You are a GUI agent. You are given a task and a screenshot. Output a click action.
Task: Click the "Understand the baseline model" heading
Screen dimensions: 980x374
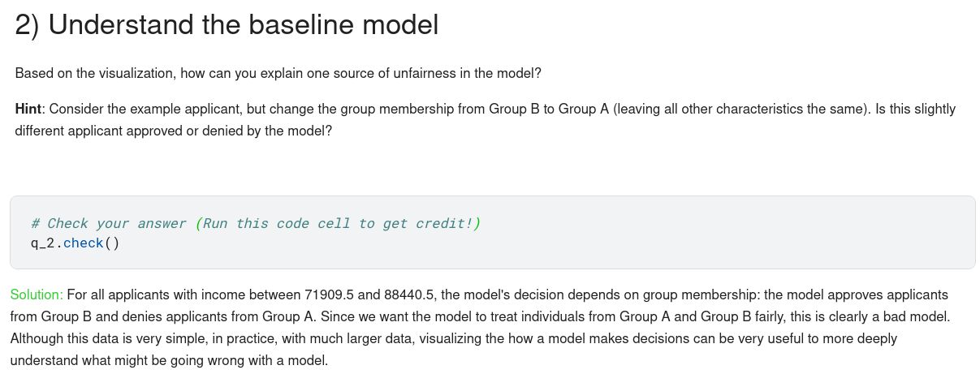click(x=227, y=25)
